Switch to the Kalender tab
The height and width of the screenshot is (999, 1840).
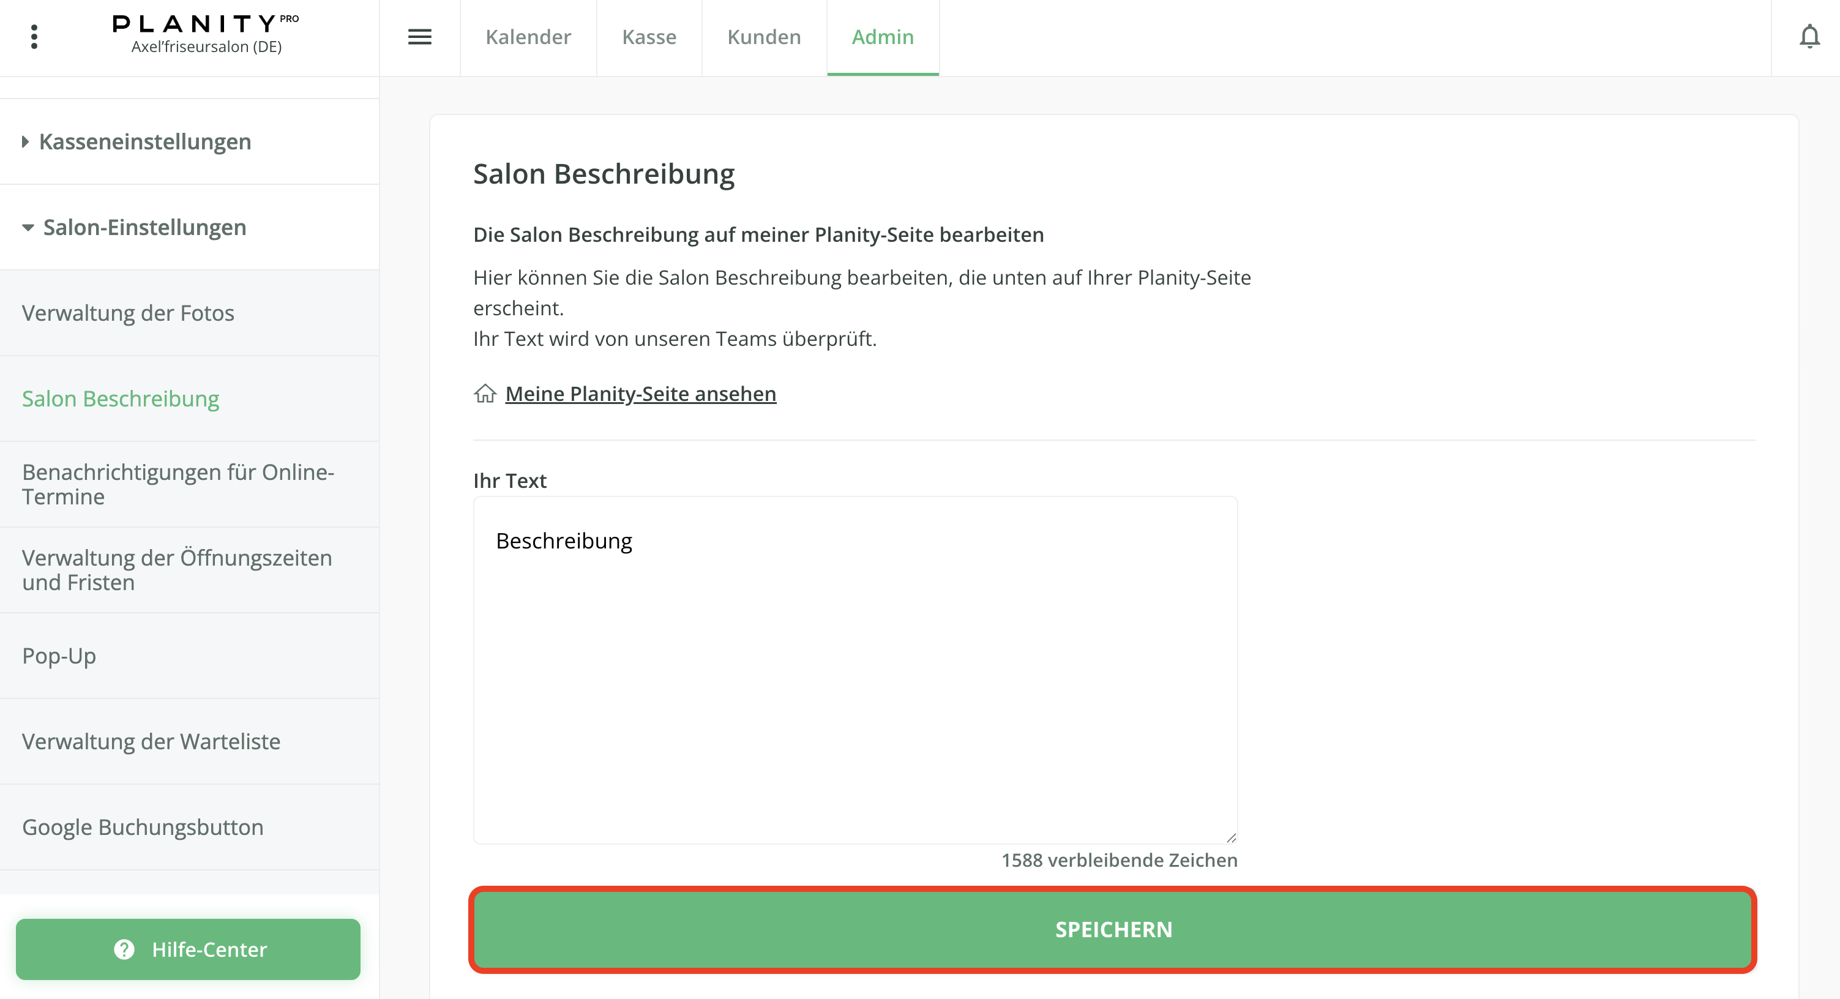(528, 37)
